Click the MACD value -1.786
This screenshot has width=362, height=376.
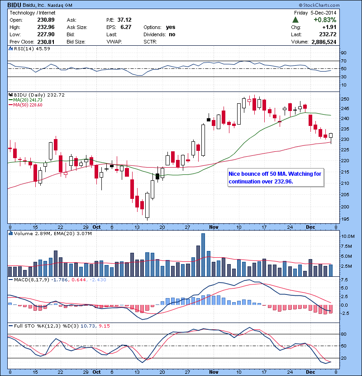point(60,280)
